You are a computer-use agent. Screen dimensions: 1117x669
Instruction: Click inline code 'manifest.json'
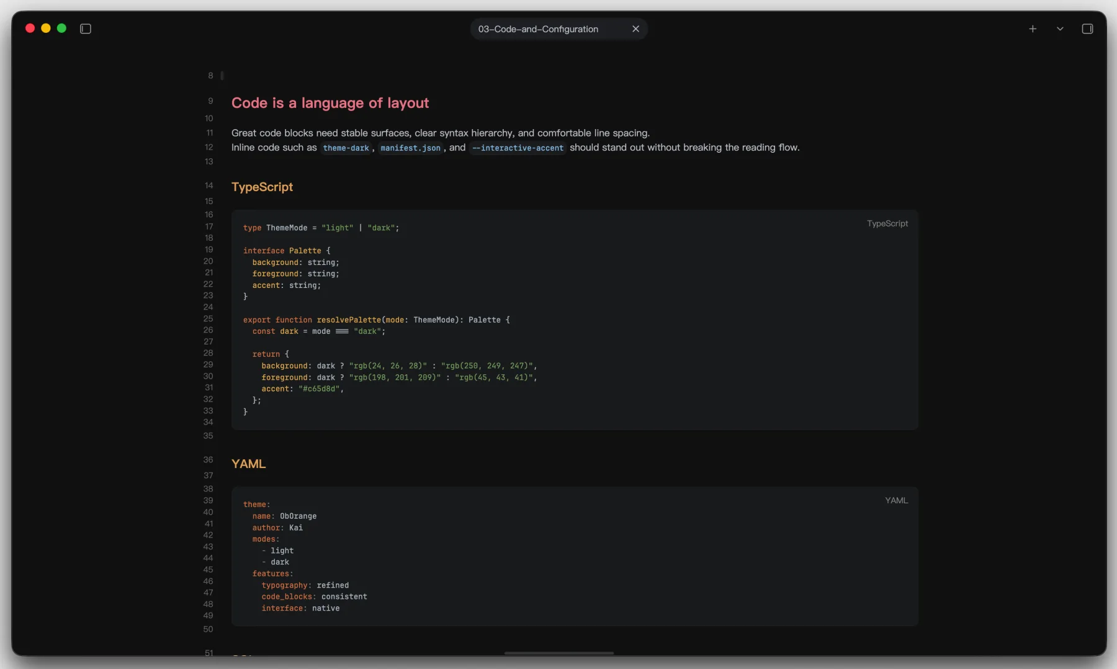coord(410,148)
